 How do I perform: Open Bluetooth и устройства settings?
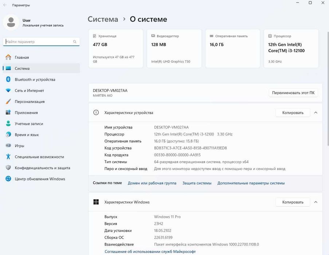(41, 80)
